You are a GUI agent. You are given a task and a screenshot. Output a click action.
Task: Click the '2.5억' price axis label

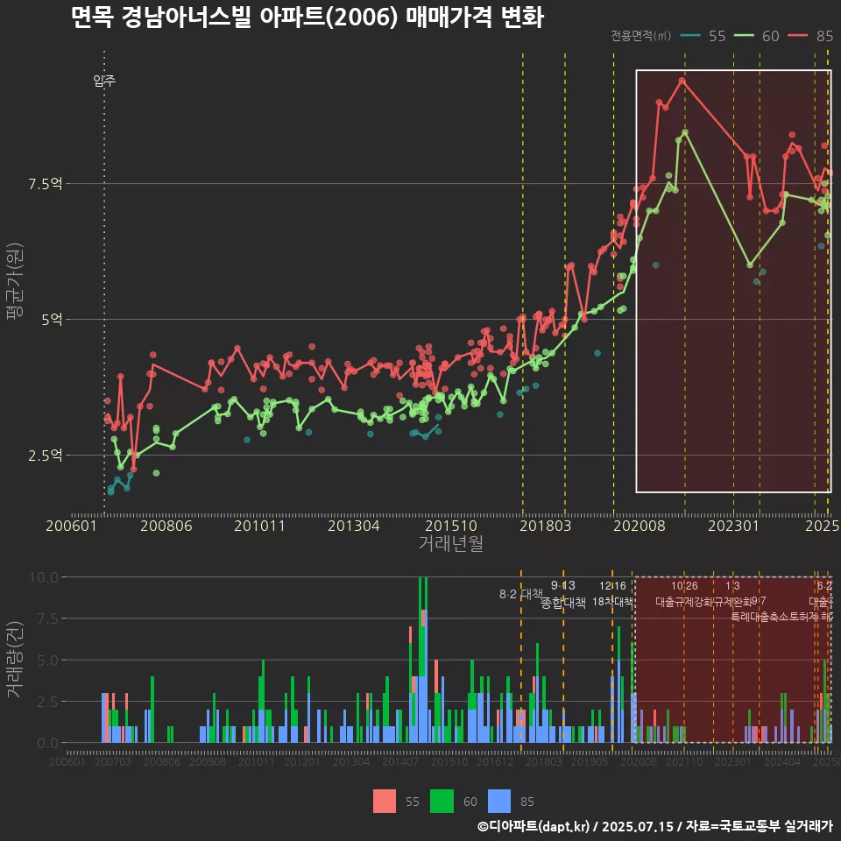click(46, 456)
